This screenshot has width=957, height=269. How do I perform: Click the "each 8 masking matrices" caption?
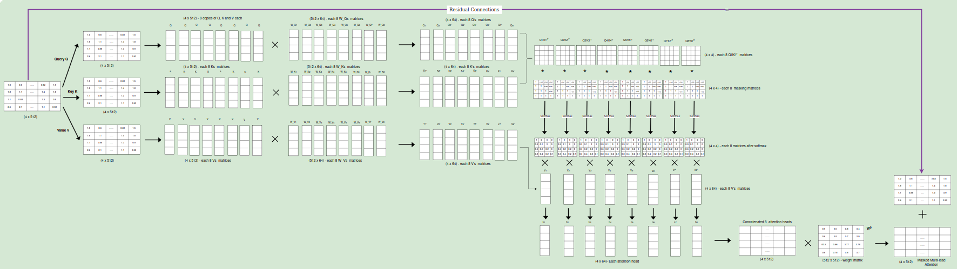734,88
